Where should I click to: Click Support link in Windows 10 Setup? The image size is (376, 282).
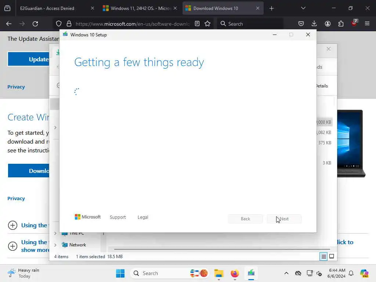[x=118, y=217]
